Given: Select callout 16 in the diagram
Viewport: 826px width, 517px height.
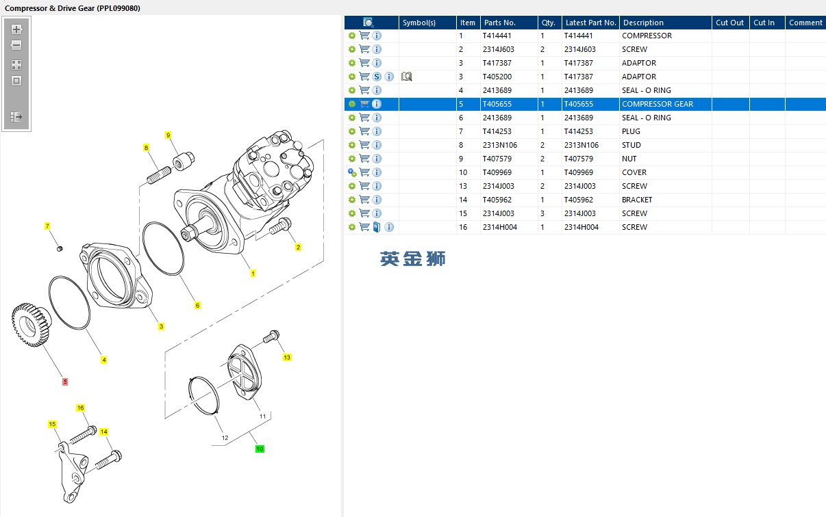Looking at the screenshot, I should pyautogui.click(x=80, y=408).
